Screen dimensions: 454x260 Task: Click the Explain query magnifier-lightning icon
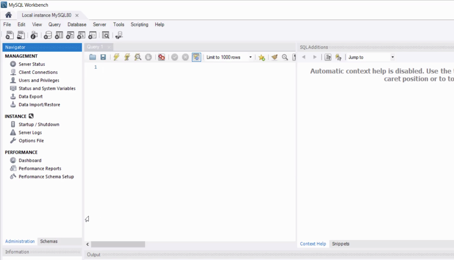tap(138, 57)
